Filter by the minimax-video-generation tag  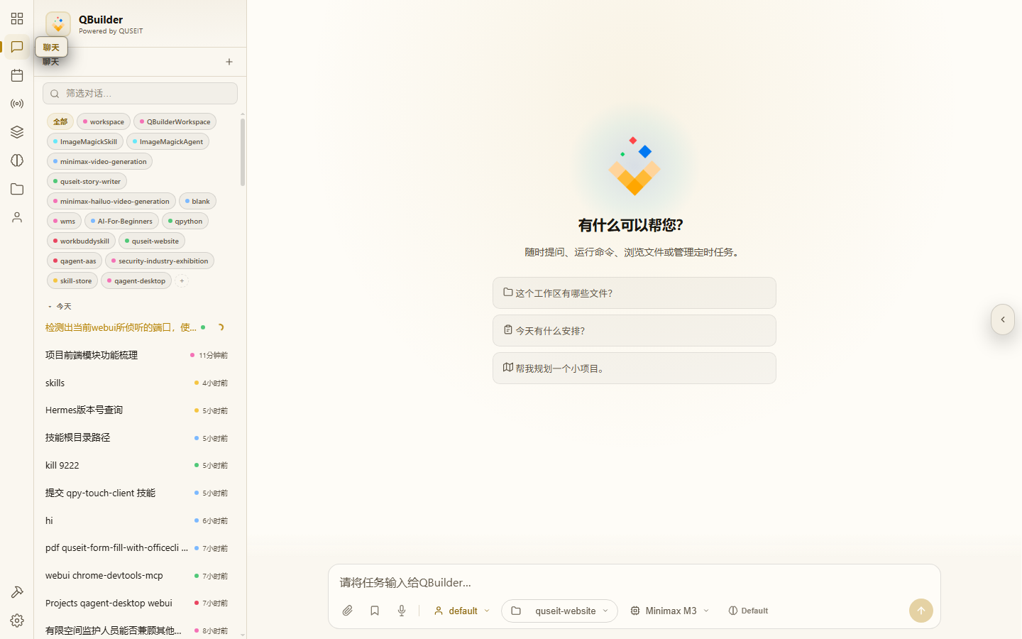click(x=100, y=161)
